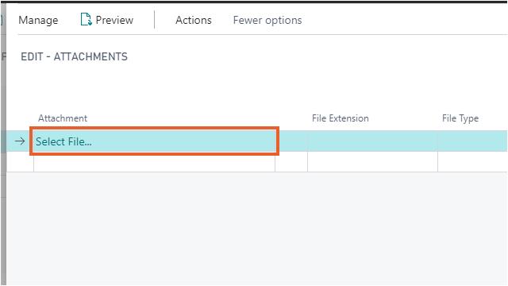
Task: Click the empty File Extension cell in the second row
Action: coord(372,162)
